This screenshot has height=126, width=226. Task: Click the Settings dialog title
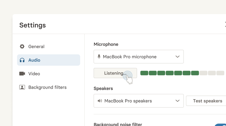point(33,25)
